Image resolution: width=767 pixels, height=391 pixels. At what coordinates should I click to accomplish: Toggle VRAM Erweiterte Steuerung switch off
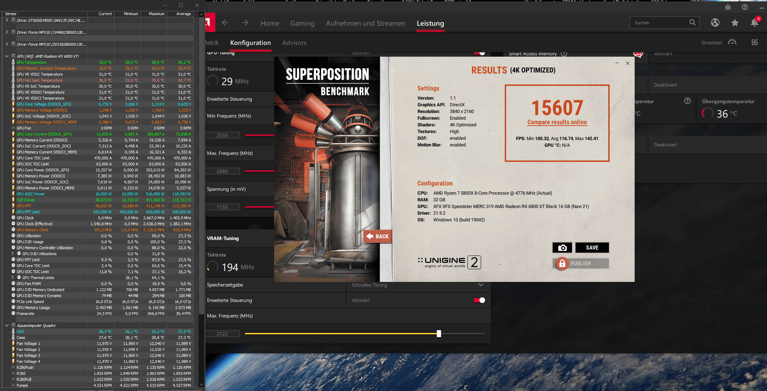point(479,300)
